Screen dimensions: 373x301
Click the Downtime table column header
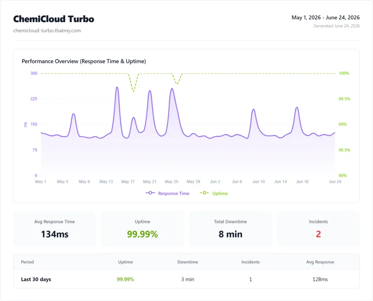tap(187, 262)
